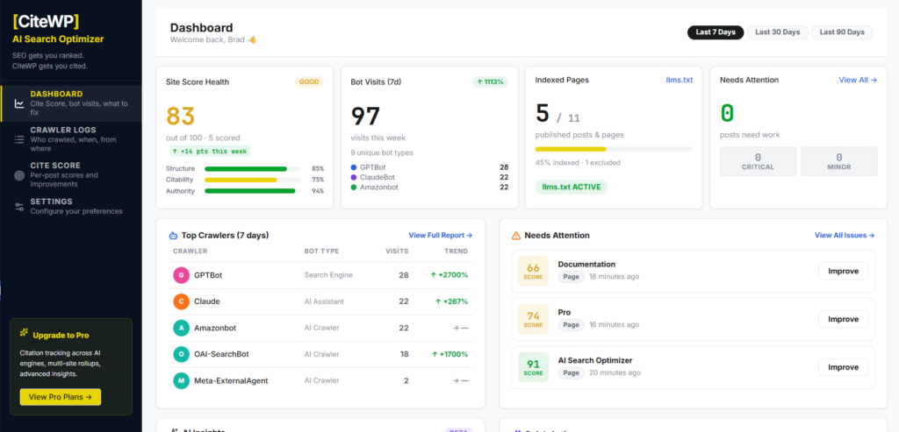This screenshot has height=432, width=899.
Task: Click the Cite Score target icon
Action: (x=19, y=175)
